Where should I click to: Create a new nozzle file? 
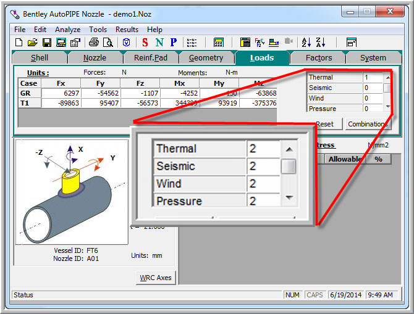click(19, 42)
